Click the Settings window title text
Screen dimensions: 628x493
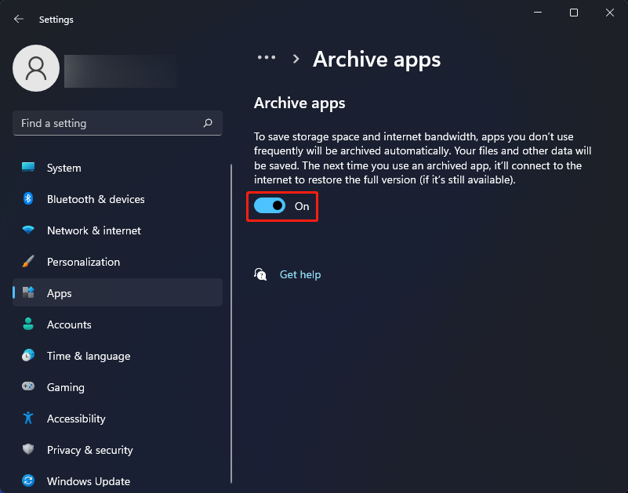pos(56,20)
